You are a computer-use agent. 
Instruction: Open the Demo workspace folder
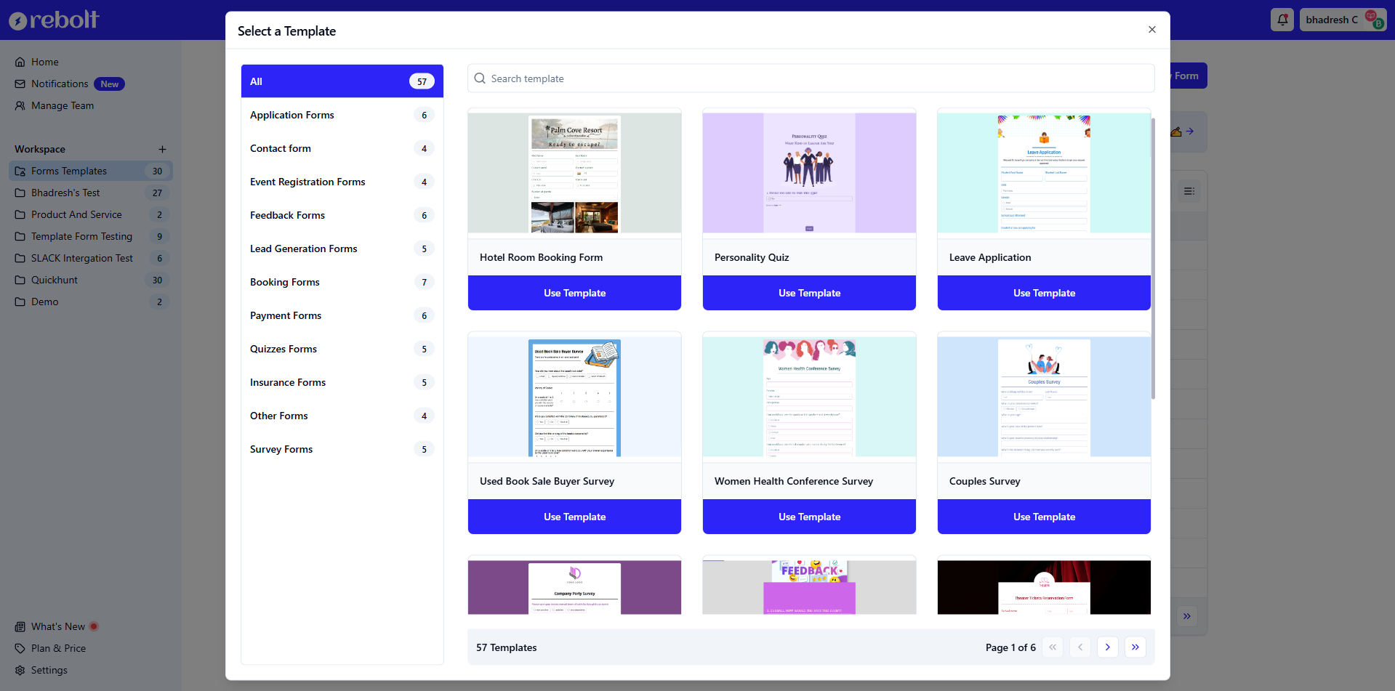(x=91, y=302)
